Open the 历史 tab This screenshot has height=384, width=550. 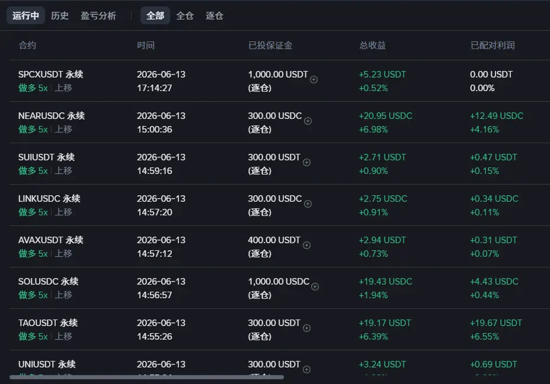click(60, 15)
